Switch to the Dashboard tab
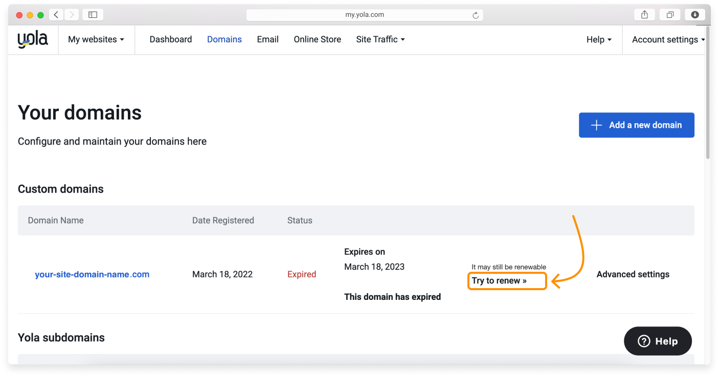The height and width of the screenshot is (377, 719). [170, 39]
